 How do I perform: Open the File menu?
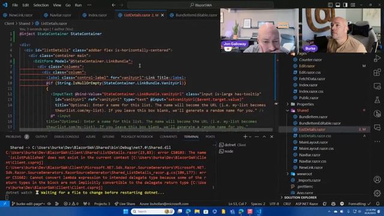click(15, 5)
